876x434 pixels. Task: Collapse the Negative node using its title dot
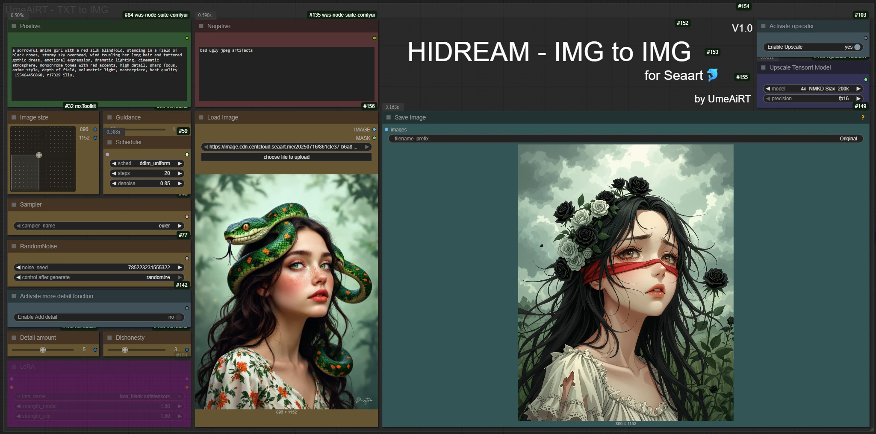pyautogui.click(x=201, y=26)
